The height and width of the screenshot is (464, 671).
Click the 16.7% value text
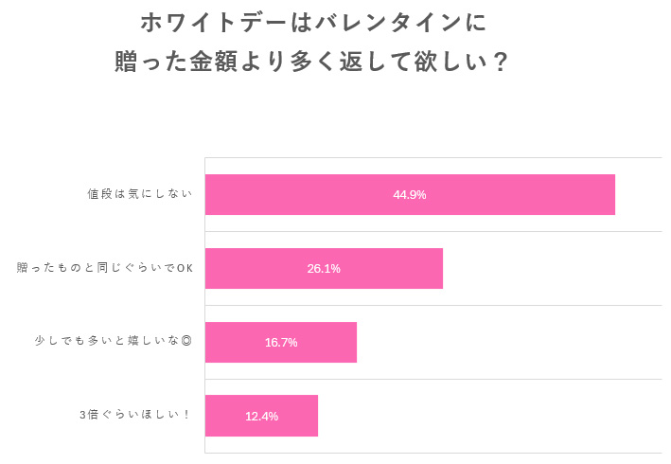281,343
